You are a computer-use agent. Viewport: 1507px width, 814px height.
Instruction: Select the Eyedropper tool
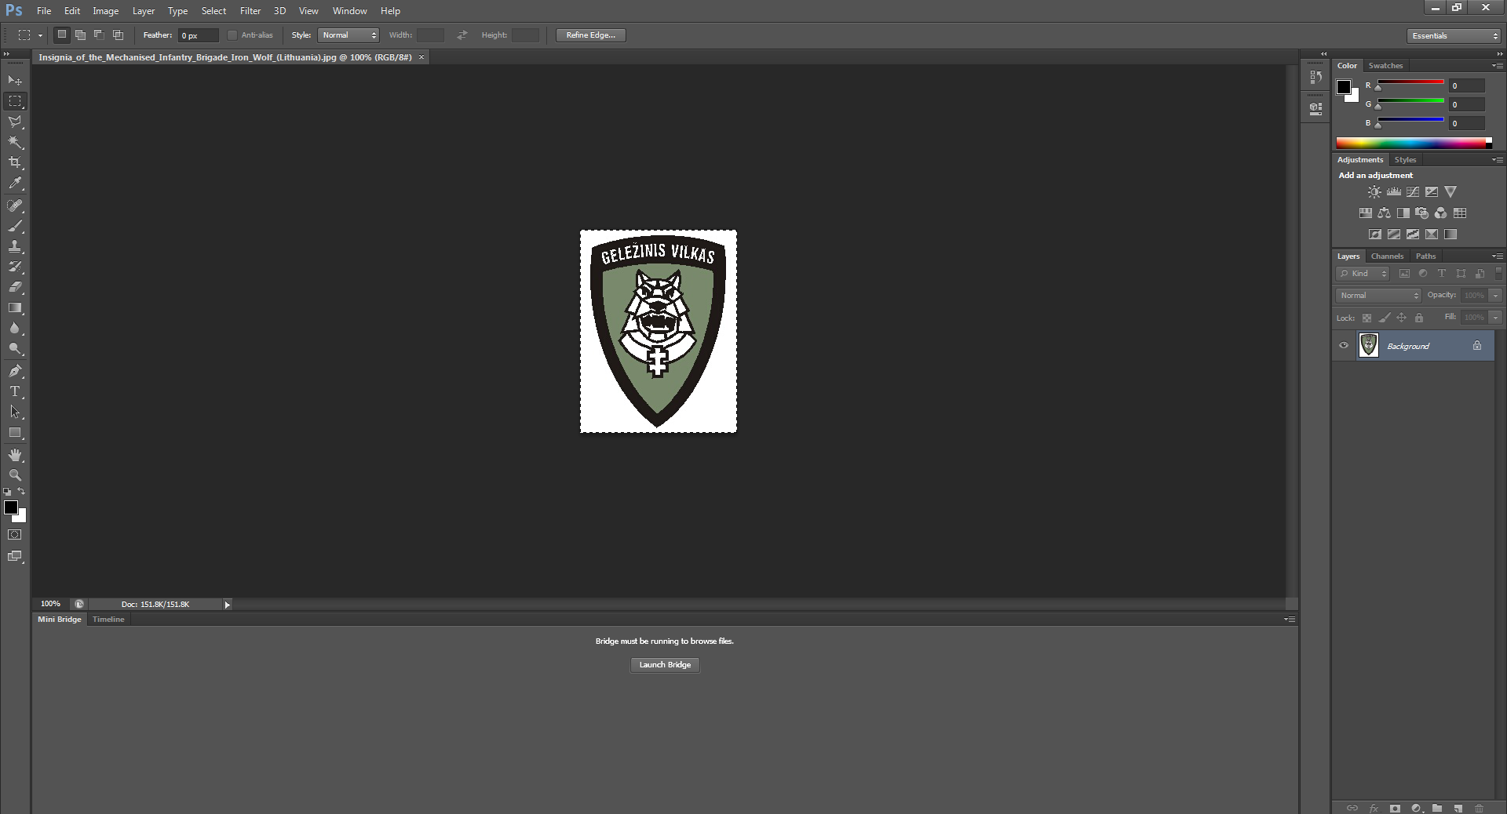[x=15, y=184]
